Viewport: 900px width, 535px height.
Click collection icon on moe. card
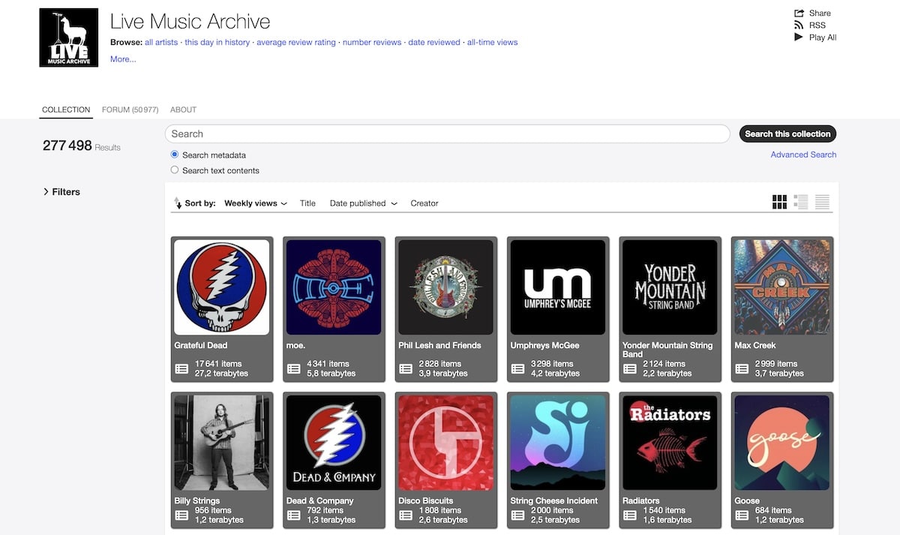point(293,368)
